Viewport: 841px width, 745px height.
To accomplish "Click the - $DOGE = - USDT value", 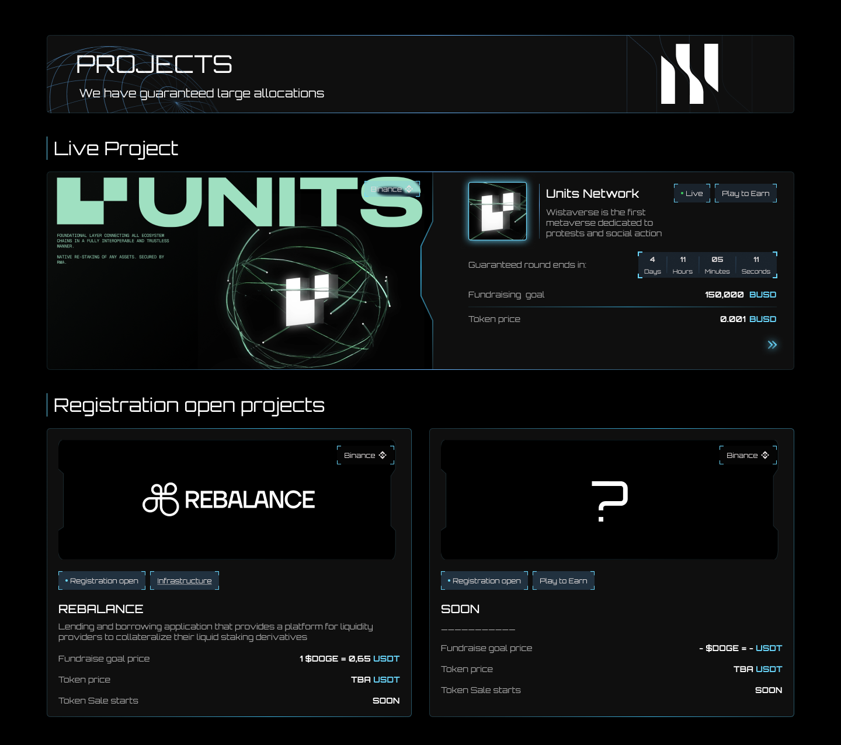I will point(741,648).
